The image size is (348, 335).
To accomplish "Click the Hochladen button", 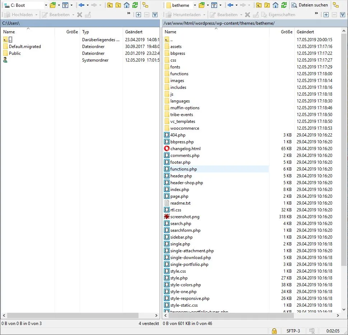I will 19,15.
